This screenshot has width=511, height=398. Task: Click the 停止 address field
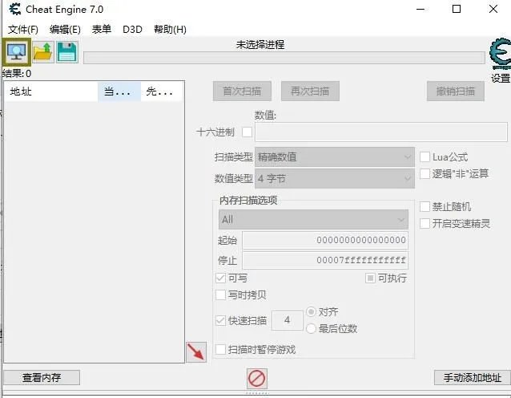tap(325, 260)
